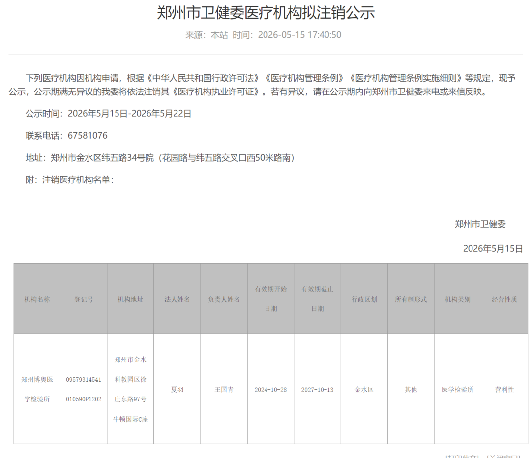531x458 pixels.
Task: Click the responsible person cell 王国青
Action: click(x=224, y=389)
